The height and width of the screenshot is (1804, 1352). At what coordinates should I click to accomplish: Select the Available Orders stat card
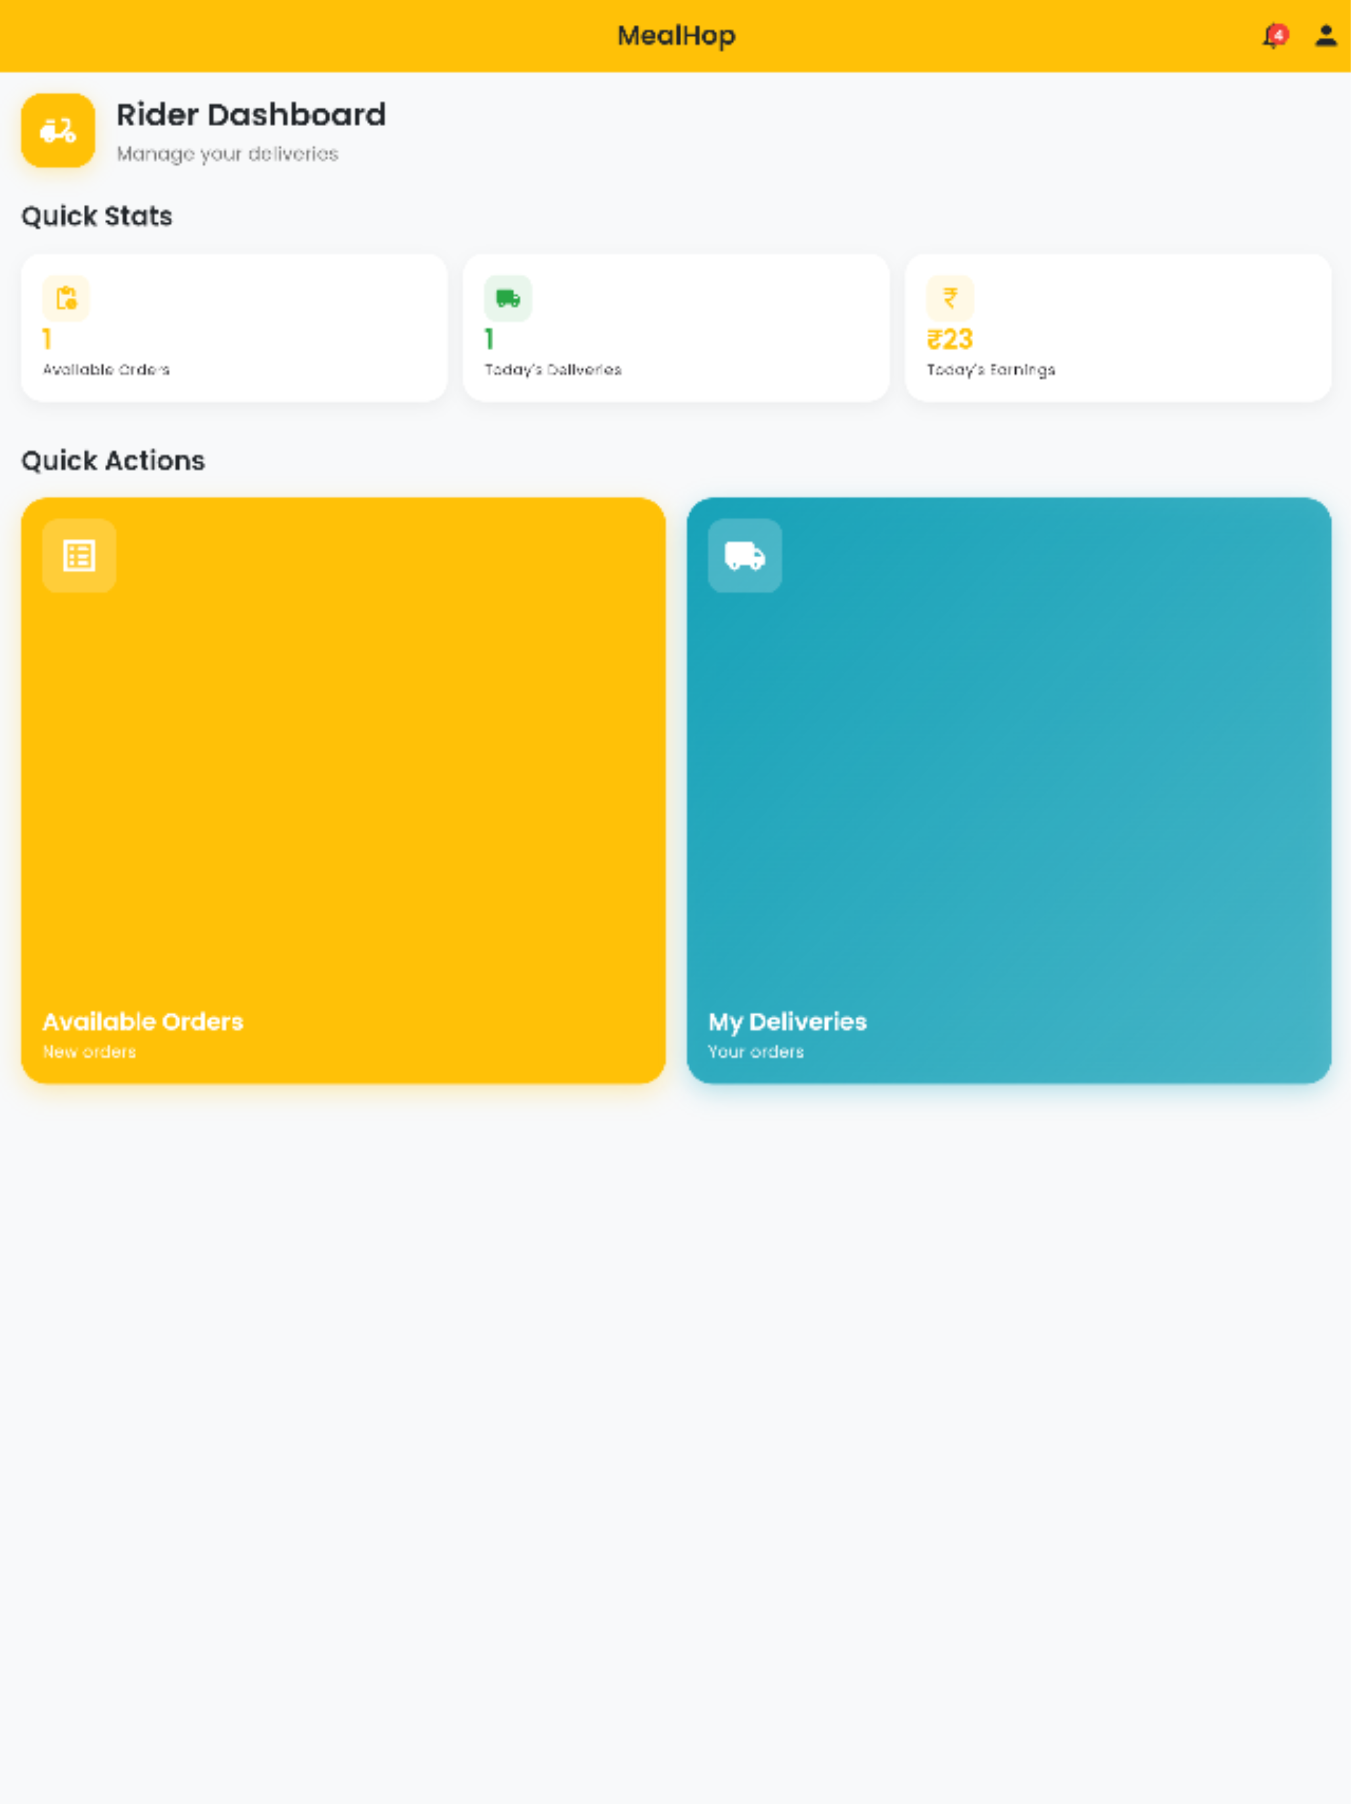[234, 328]
